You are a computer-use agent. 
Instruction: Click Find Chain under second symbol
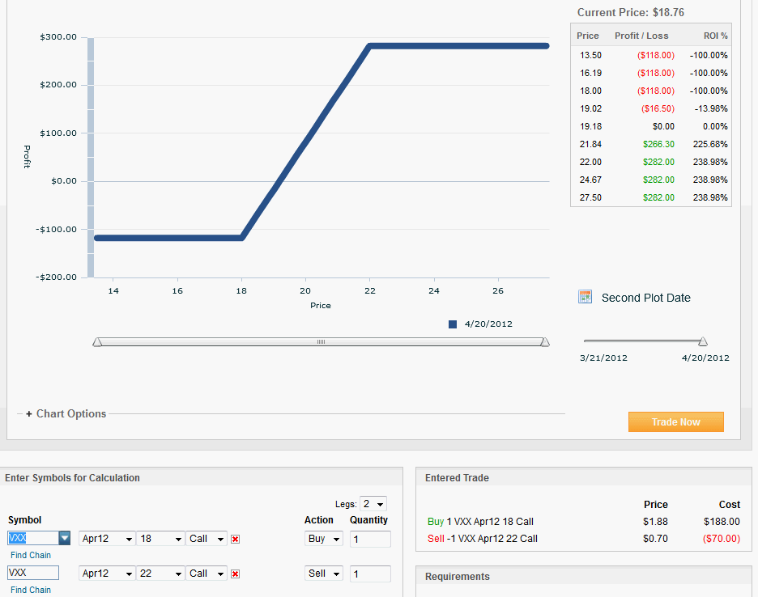click(x=31, y=590)
